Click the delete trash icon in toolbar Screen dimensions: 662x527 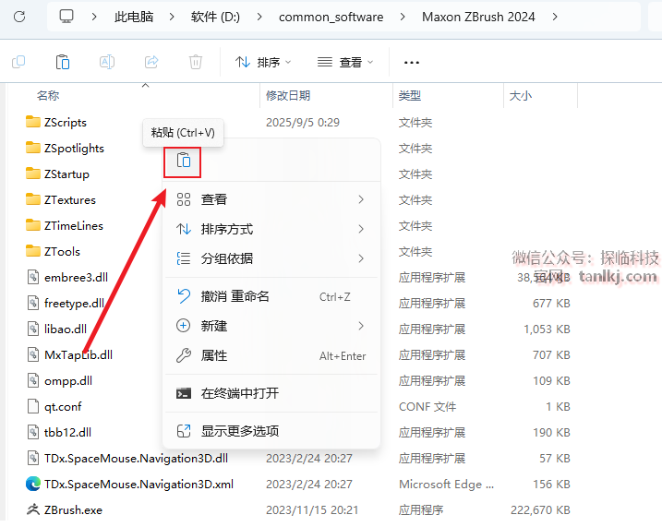pyautogui.click(x=196, y=62)
